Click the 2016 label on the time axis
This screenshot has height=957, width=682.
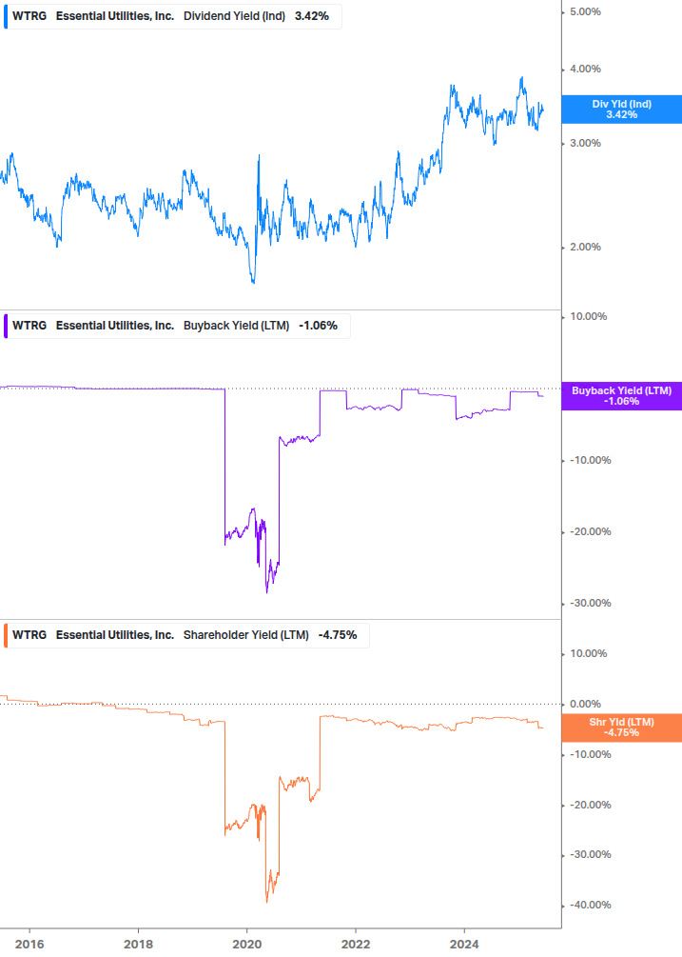[29, 945]
